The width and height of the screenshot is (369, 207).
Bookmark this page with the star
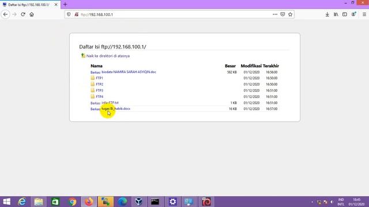click(290, 14)
